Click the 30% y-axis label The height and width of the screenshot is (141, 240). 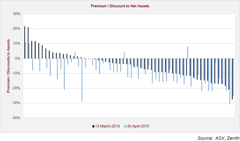tap(16, 14)
